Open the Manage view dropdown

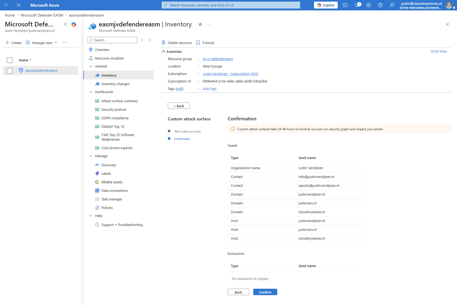[42, 43]
